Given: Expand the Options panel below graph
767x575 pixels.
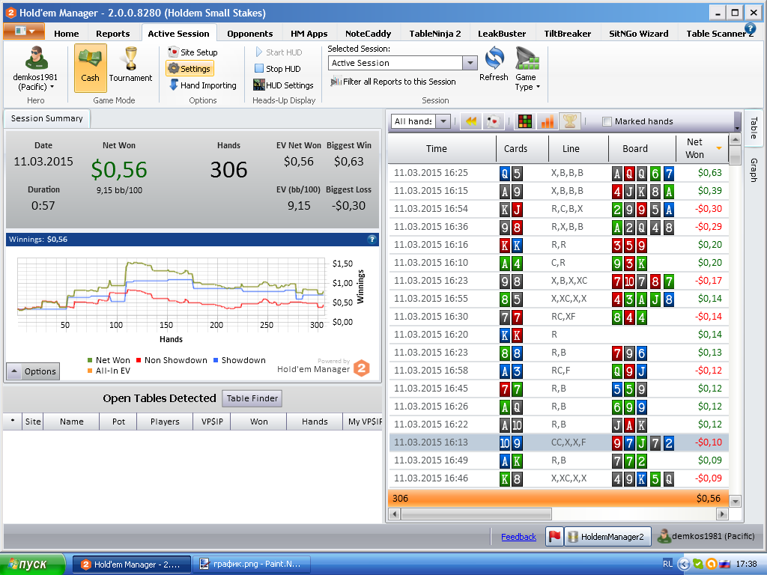Looking at the screenshot, I should tap(33, 371).
